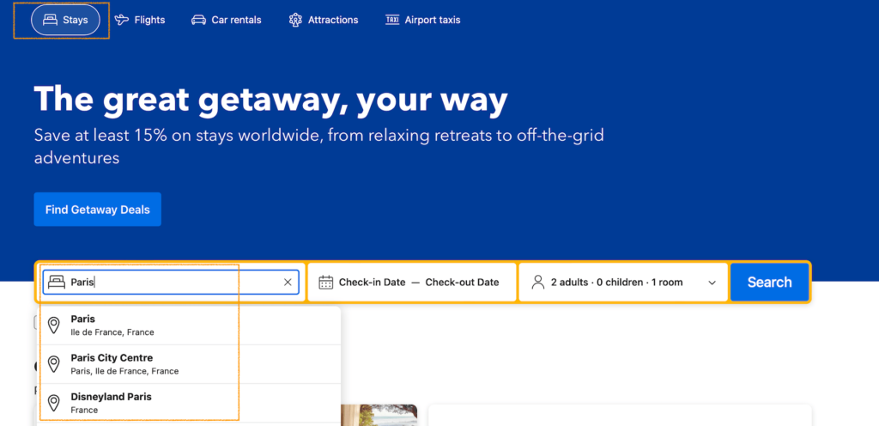Go to Car rentals tab
The width and height of the screenshot is (879, 426).
(227, 20)
